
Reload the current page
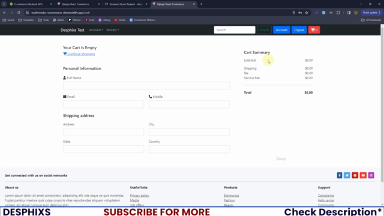click(x=19, y=13)
